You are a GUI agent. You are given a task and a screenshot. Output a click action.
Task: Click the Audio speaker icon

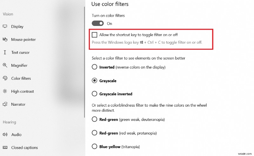pos(5,134)
